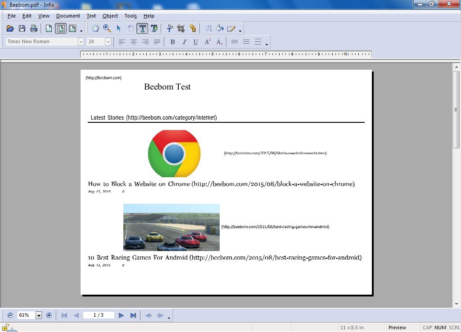Screen dimensions: 461x332
Task: Click the Print icon
Action: (33, 28)
